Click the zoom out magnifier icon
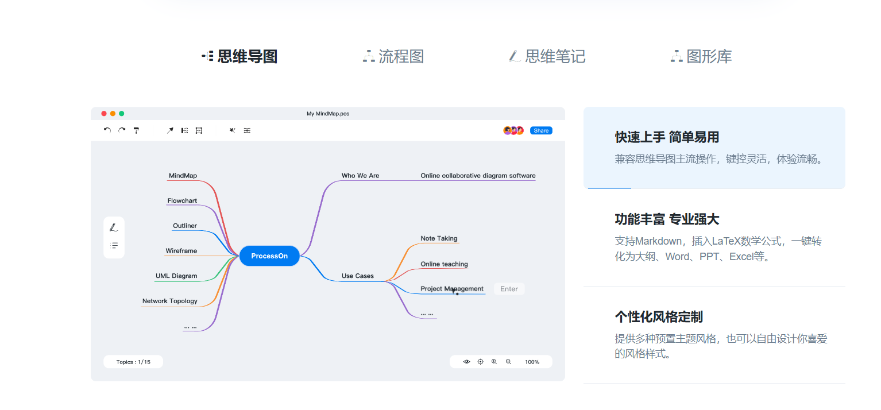The width and height of the screenshot is (881, 410). (508, 362)
